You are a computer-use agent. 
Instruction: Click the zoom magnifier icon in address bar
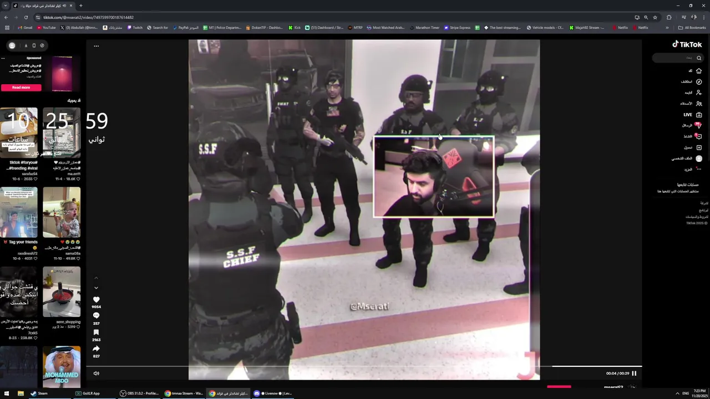point(646,17)
